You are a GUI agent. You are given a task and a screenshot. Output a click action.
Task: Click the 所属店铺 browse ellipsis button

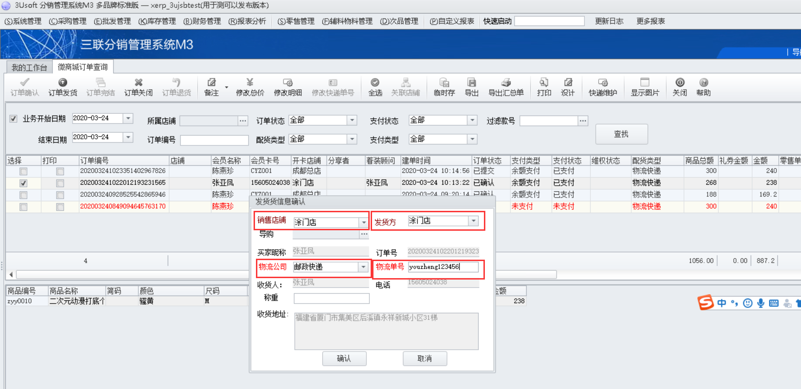[x=243, y=121]
